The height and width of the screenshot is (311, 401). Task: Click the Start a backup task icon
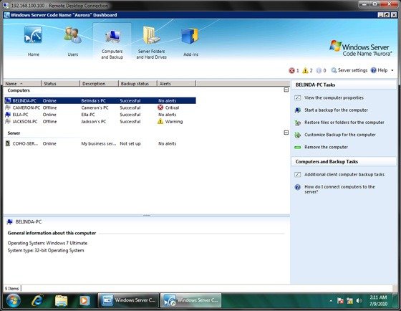[x=298, y=110]
